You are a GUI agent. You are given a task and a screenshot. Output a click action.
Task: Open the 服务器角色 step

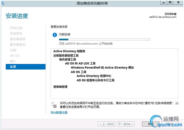17,45
